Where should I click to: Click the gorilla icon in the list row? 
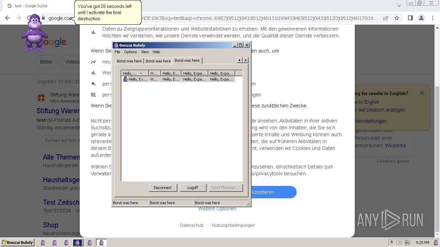[x=125, y=79]
